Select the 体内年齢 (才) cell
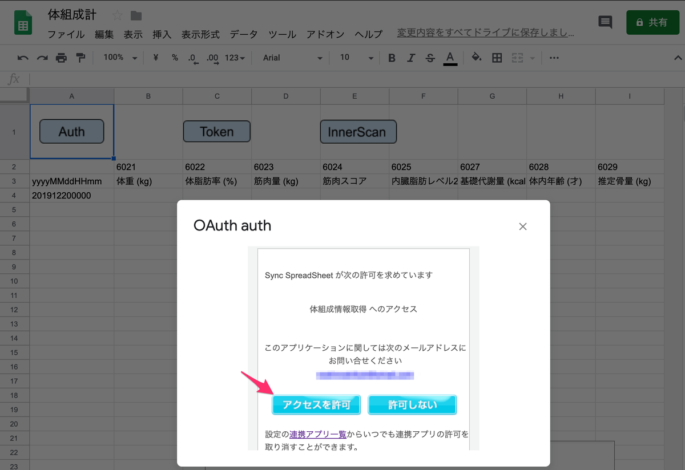This screenshot has height=470, width=685. click(x=561, y=181)
